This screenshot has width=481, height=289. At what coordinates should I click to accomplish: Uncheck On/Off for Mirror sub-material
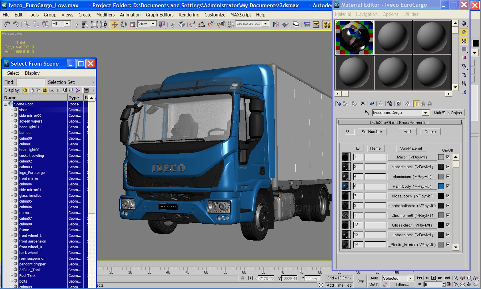(x=448, y=157)
